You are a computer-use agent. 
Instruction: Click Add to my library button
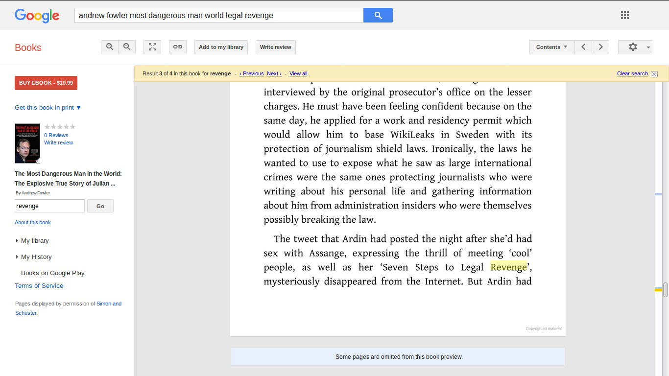click(221, 47)
